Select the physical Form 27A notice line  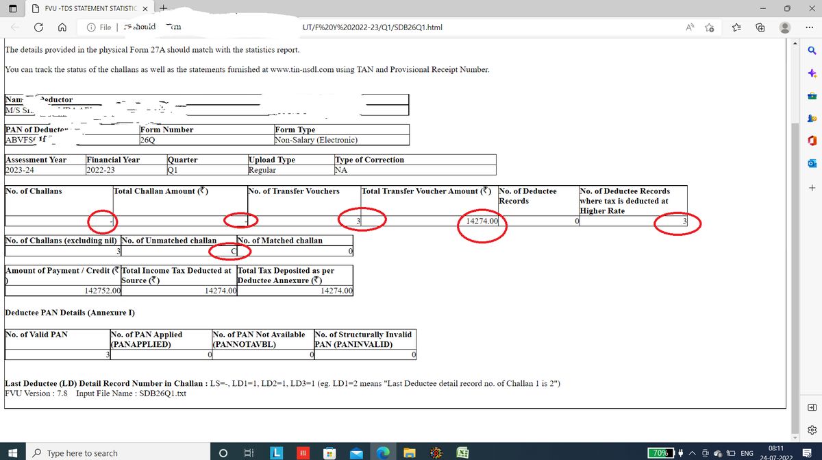[151, 50]
